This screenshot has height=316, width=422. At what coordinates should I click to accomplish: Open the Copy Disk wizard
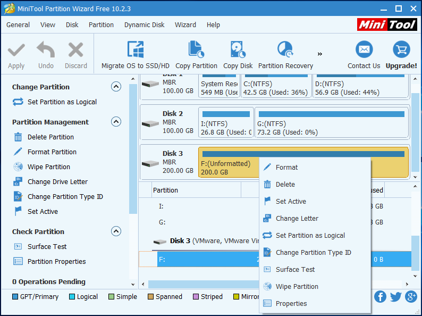238,55
